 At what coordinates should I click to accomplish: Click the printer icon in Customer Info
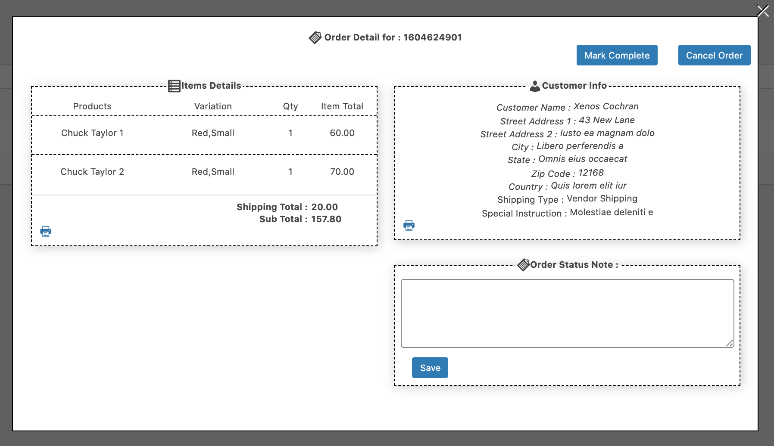tap(409, 226)
